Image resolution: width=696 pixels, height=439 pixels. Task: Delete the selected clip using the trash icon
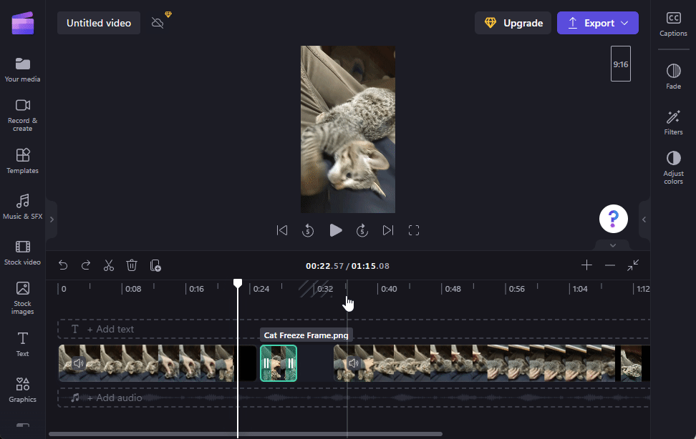tap(132, 265)
